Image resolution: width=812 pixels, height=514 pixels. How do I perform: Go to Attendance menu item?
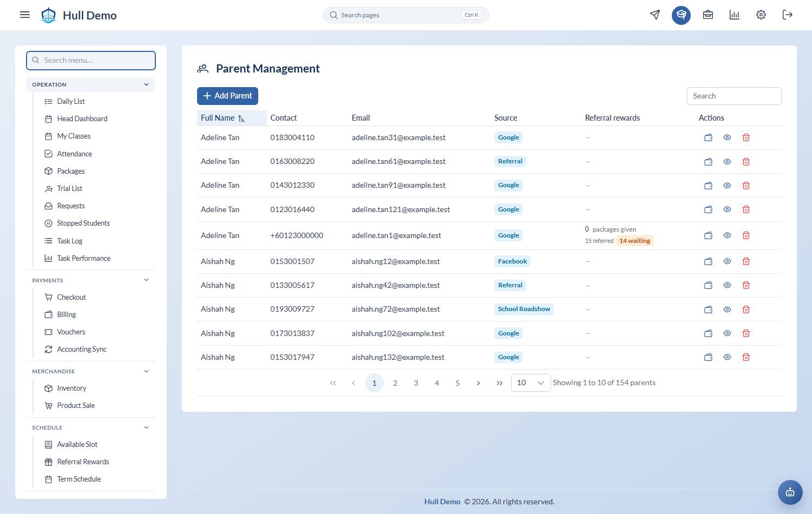click(75, 154)
